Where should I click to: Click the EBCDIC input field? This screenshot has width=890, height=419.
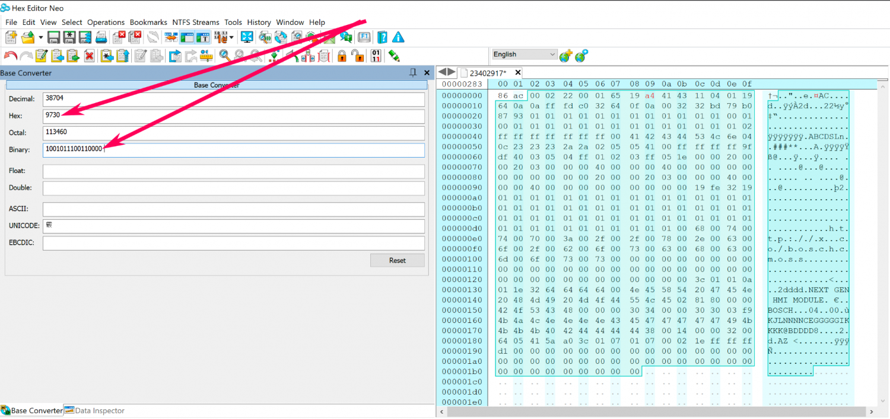pyautogui.click(x=234, y=243)
